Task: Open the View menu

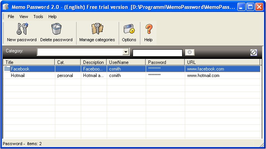Action: pyautogui.click(x=24, y=17)
